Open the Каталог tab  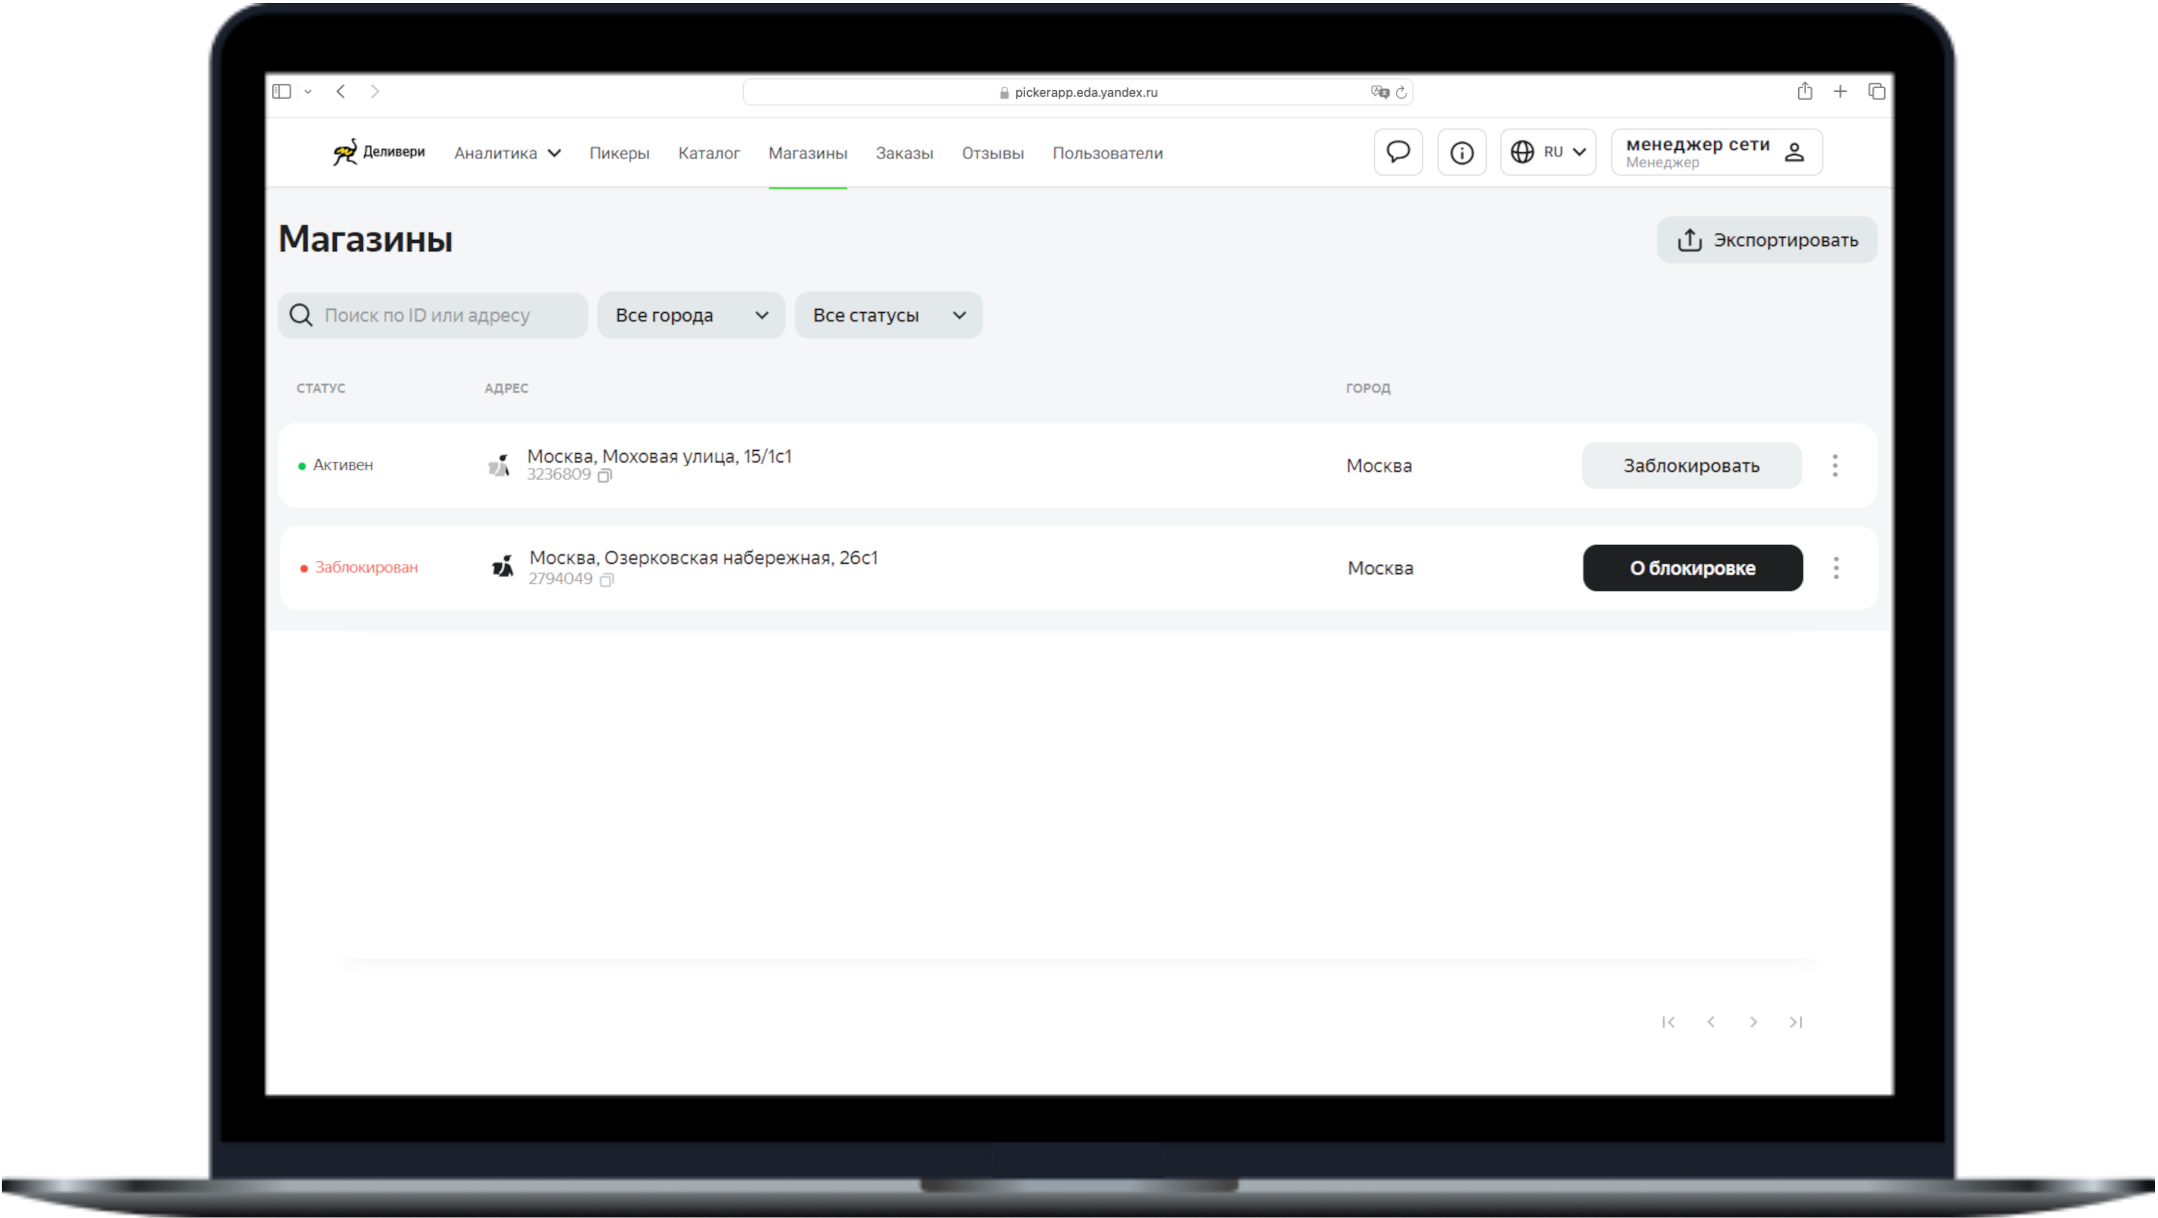[x=709, y=153]
